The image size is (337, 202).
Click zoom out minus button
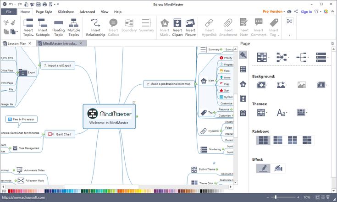tap(268, 197)
